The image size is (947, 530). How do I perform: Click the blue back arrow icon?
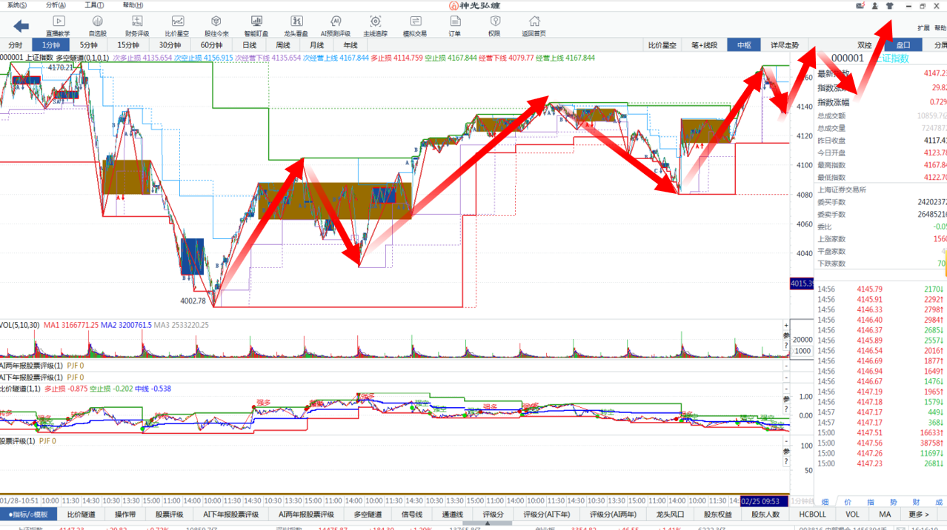click(x=21, y=26)
